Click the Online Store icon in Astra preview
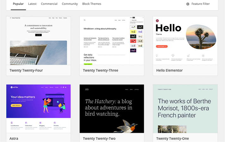The height and width of the screenshot is (142, 225). (26, 123)
